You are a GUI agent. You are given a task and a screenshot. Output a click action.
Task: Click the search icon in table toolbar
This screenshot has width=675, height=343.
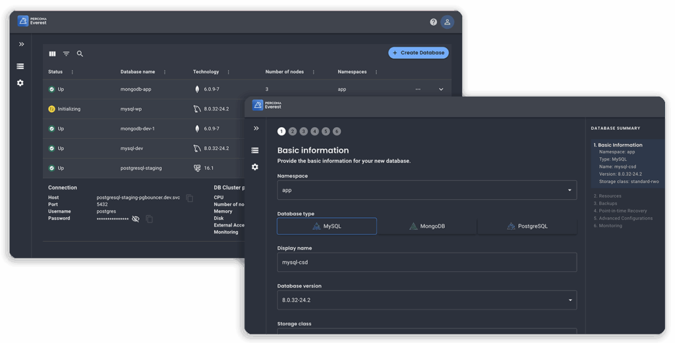(80, 54)
